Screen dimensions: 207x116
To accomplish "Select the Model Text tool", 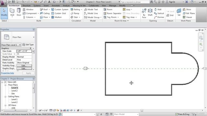I will 91,9.
